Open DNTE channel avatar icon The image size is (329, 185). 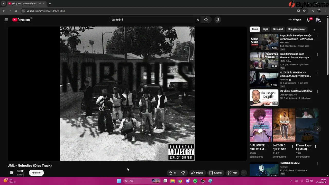click(x=11, y=173)
